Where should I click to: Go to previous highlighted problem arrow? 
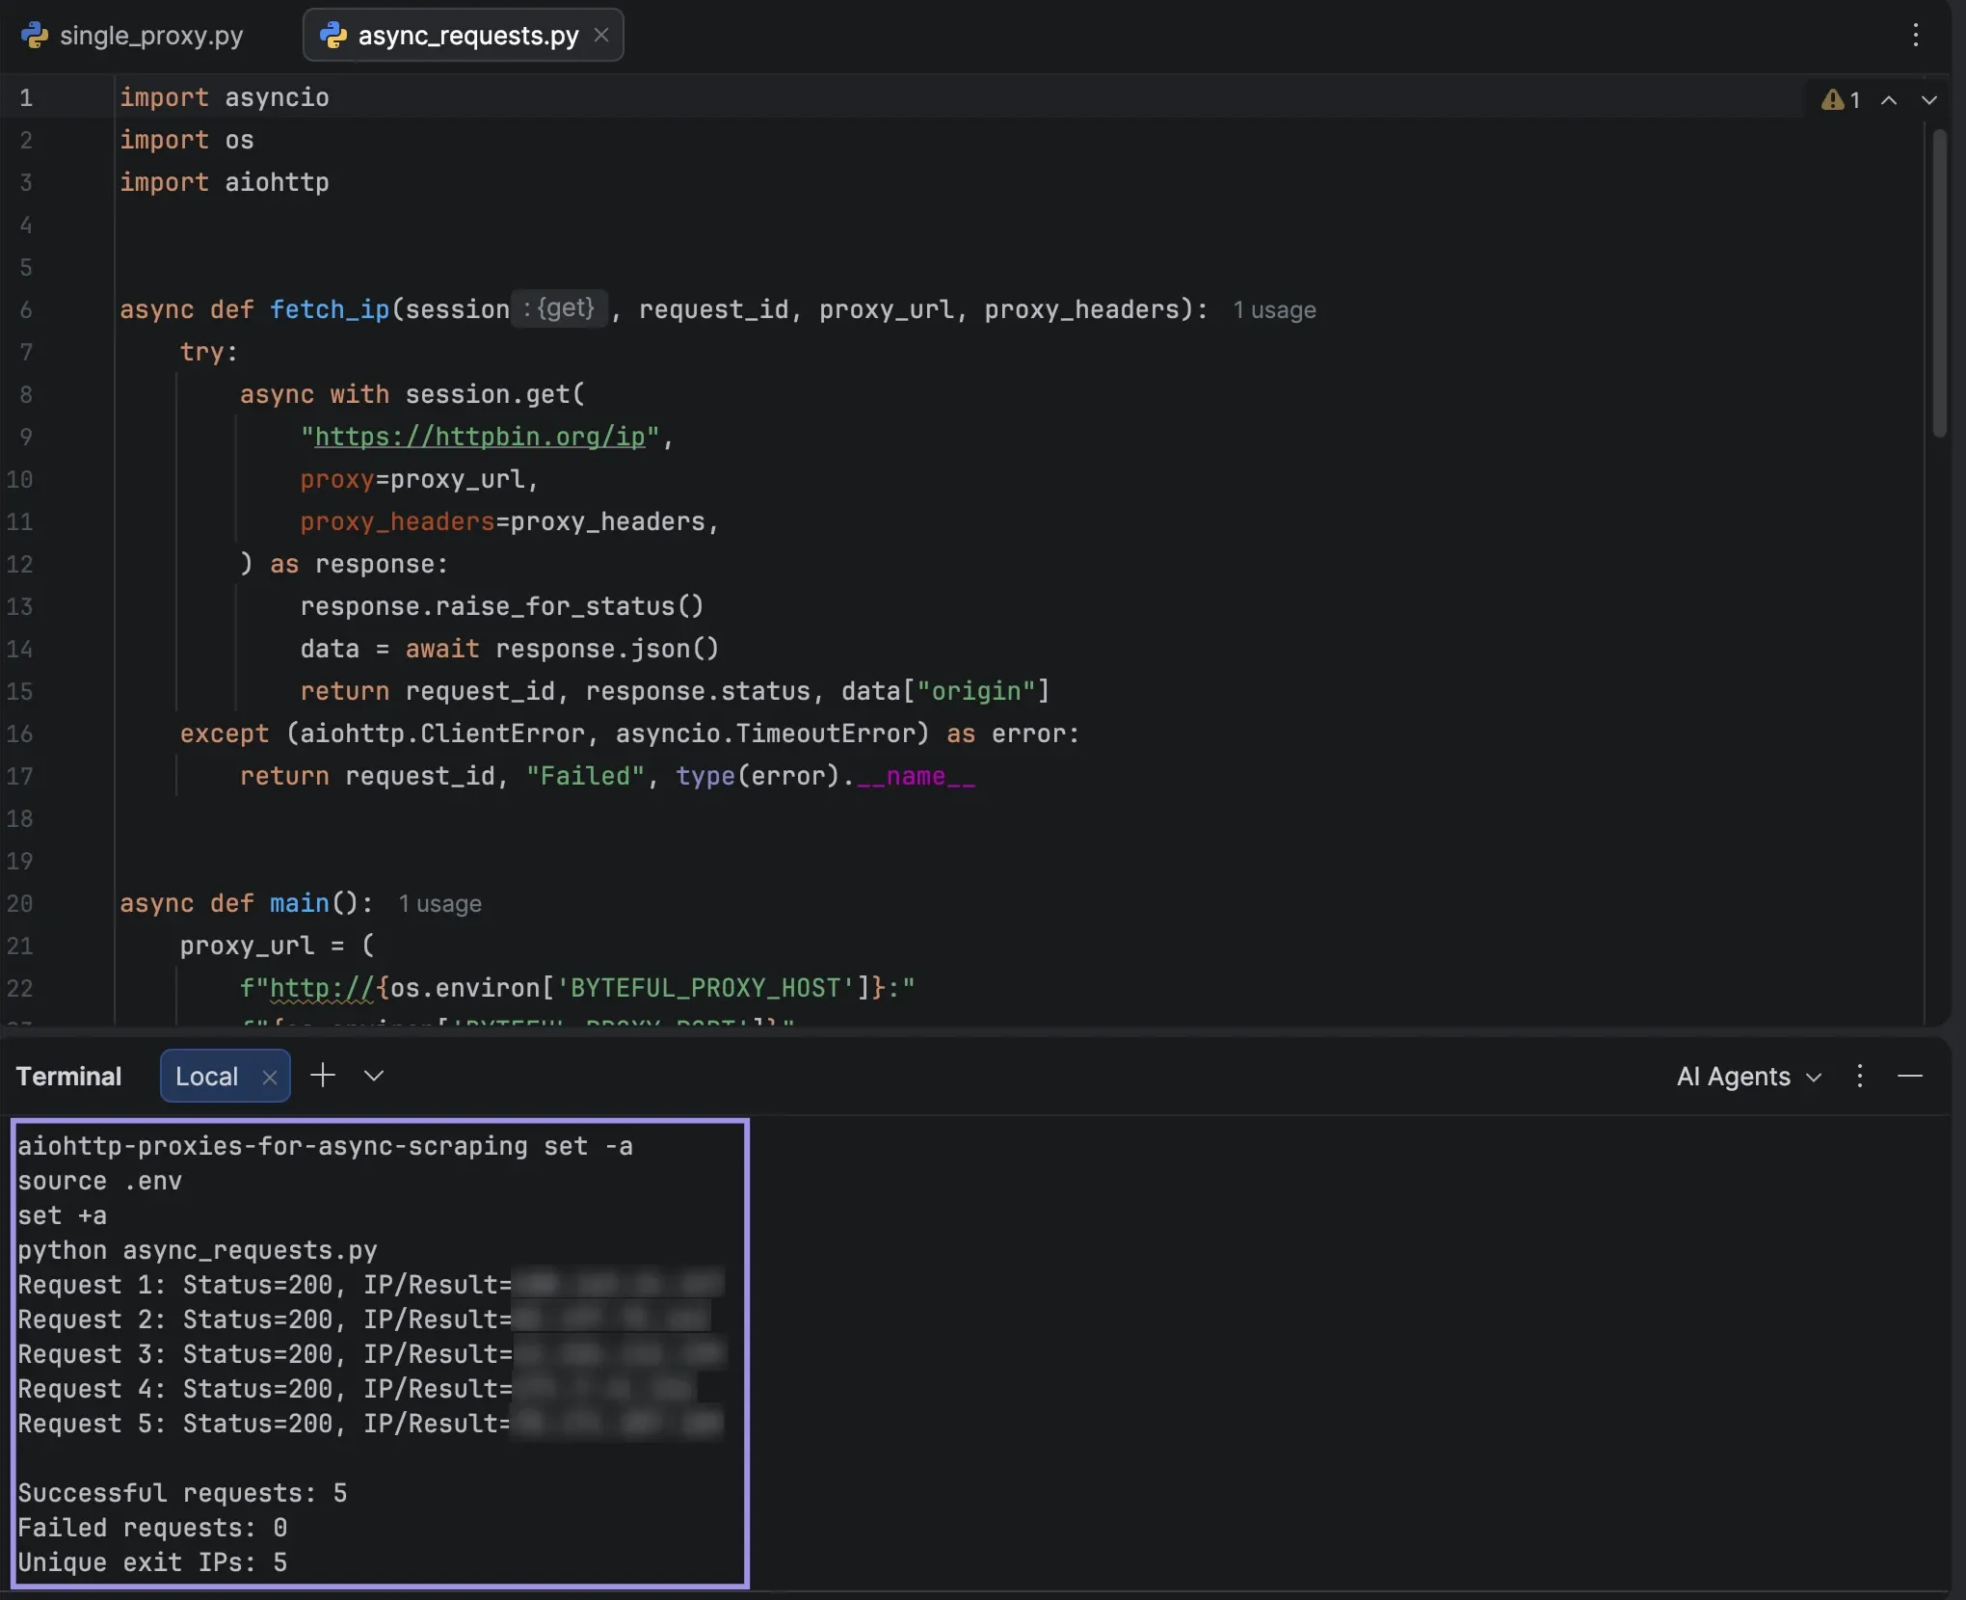point(1889,100)
